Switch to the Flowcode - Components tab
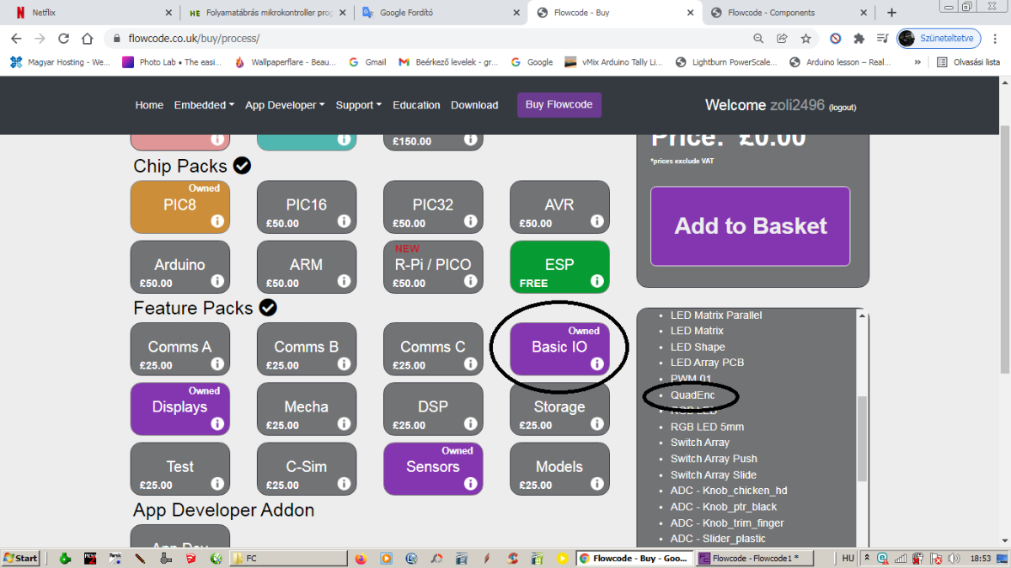 (x=789, y=13)
